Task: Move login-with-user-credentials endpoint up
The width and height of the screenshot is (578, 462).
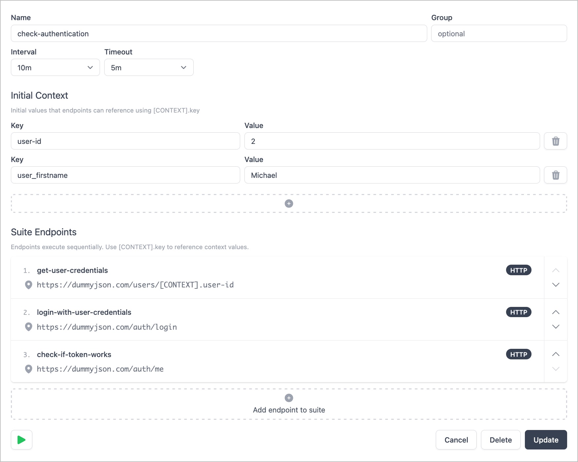Action: coord(556,312)
